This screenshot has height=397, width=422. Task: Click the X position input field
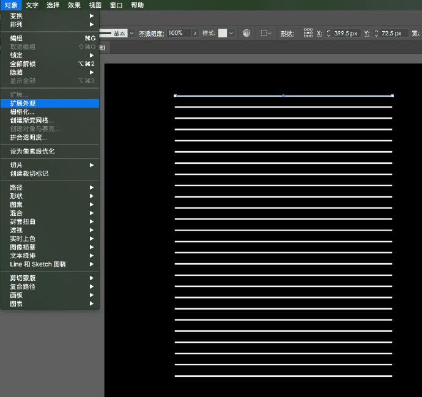click(346, 33)
